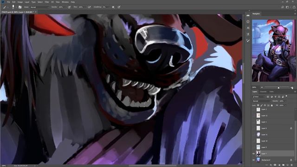Enable airbrush-style build-up icon
Screen dimensions: 297x167
click(x=89, y=7)
